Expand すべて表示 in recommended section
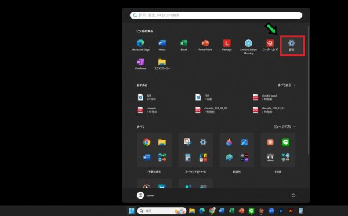The width and height of the screenshot is (348, 216). pos(287,85)
